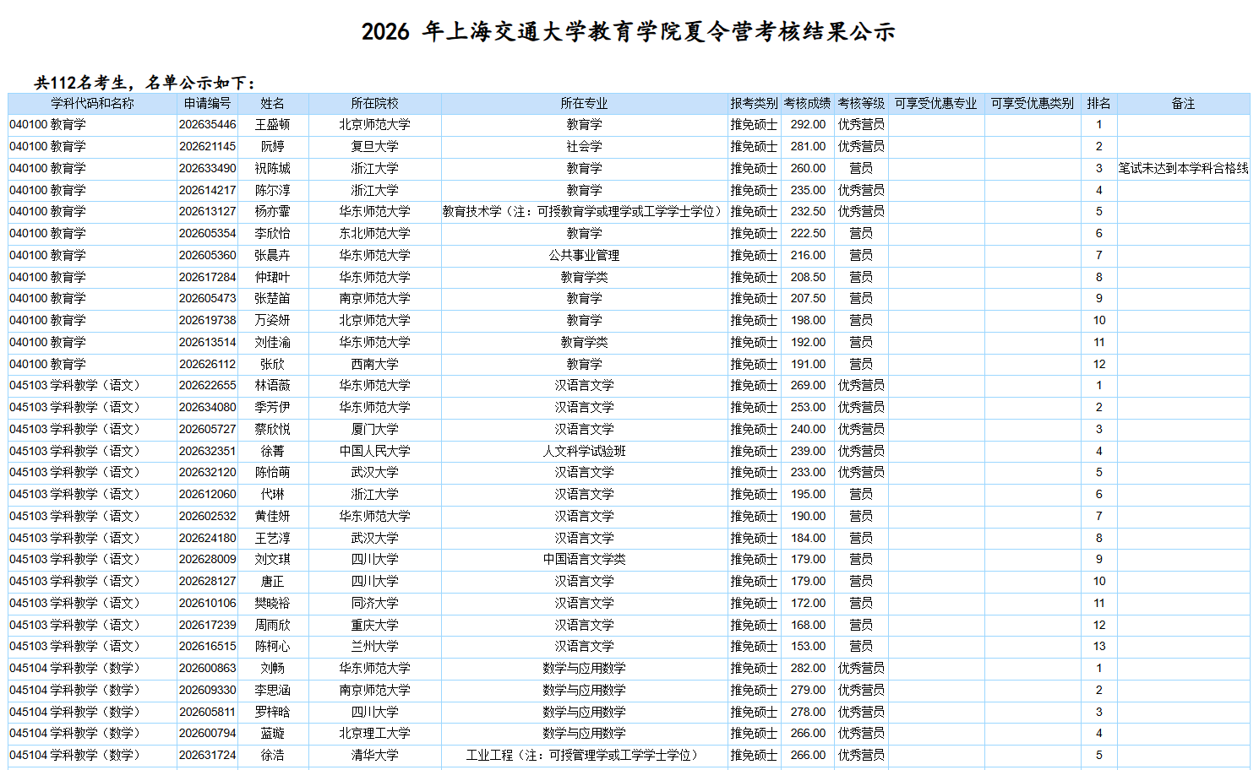The width and height of the screenshot is (1259, 770).
Task: Click the 考核成绩 column header
Action: (807, 103)
